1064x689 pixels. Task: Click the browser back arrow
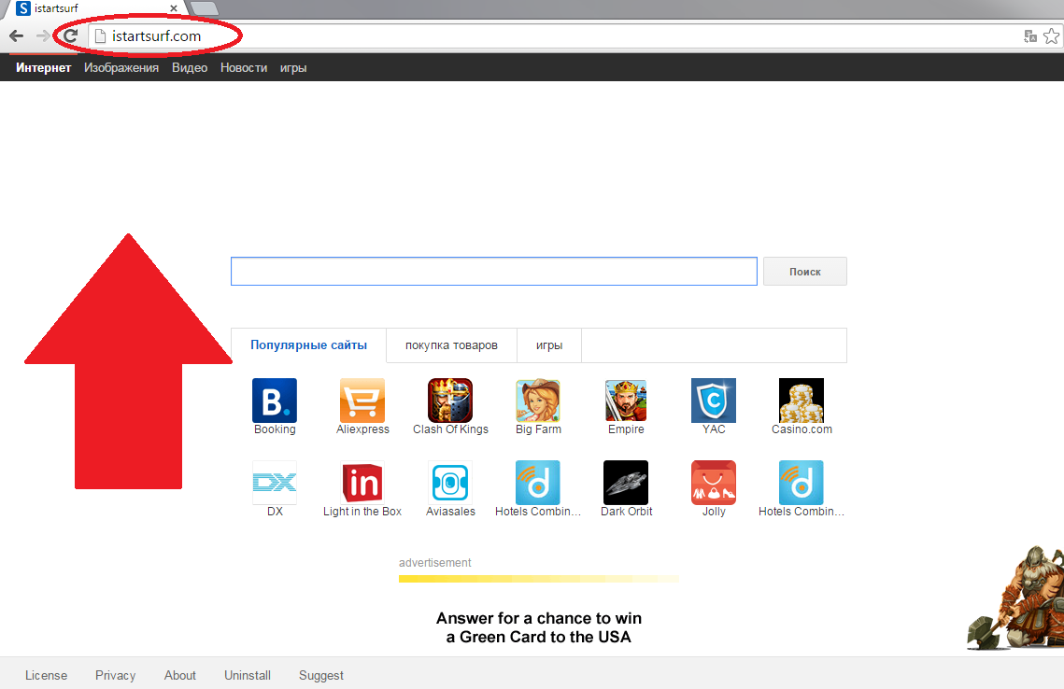[16, 35]
